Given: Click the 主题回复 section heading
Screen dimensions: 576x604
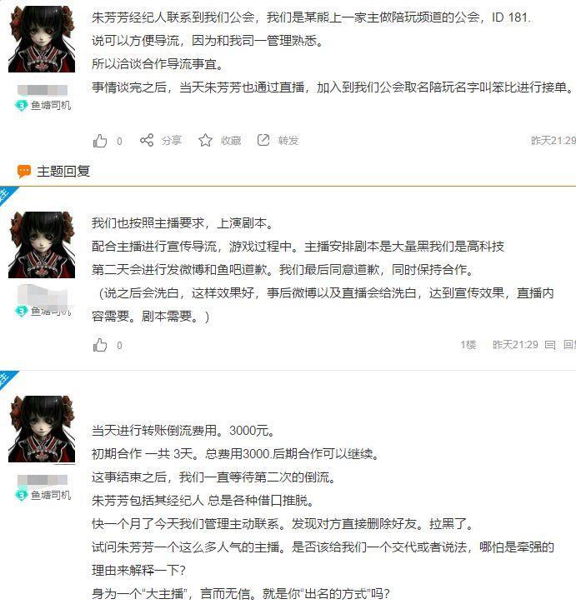Looking at the screenshot, I should (x=63, y=172).
